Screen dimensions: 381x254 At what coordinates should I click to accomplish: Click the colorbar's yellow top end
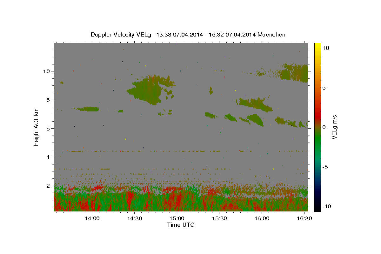point(317,45)
